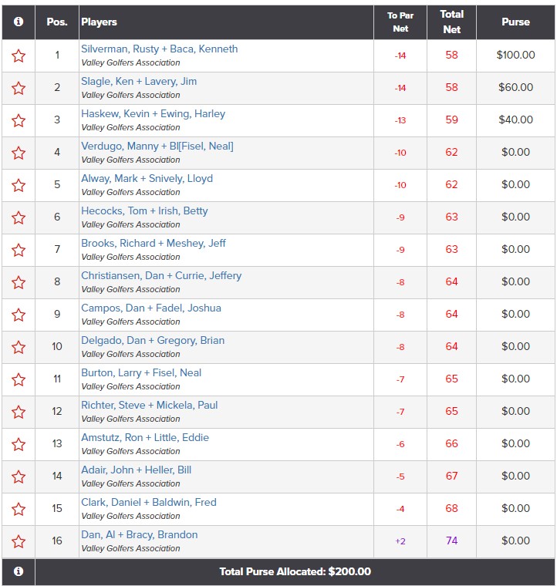557x586 pixels.
Task: Click the Total Net column header
Action: (451, 22)
